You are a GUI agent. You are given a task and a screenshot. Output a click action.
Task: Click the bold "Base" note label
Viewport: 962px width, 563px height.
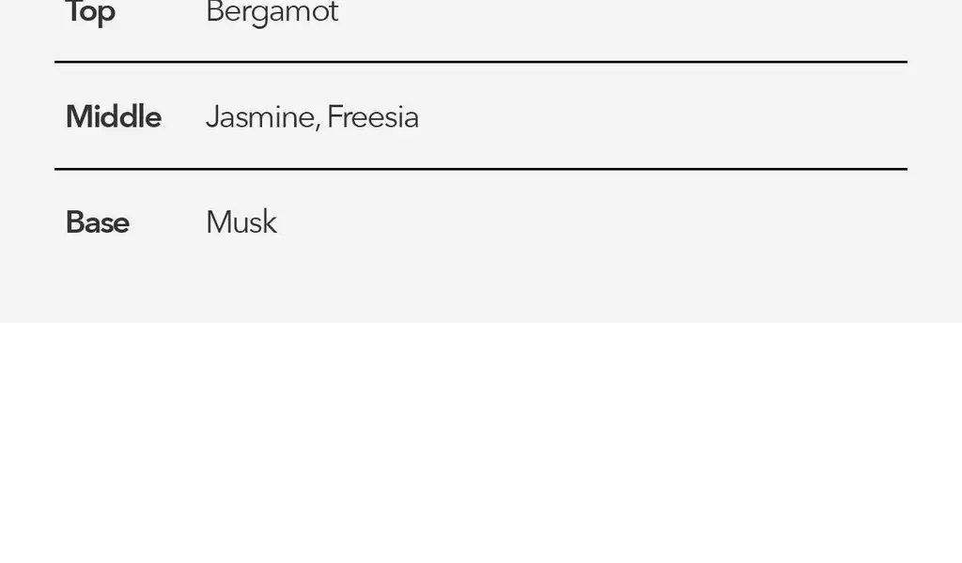pyautogui.click(x=98, y=221)
